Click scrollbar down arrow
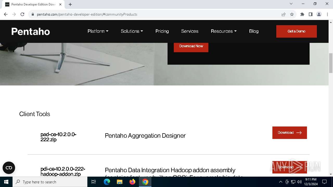 tap(331, 174)
